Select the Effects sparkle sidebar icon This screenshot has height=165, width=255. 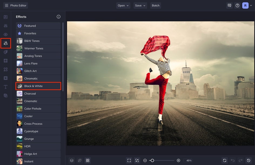(5, 43)
